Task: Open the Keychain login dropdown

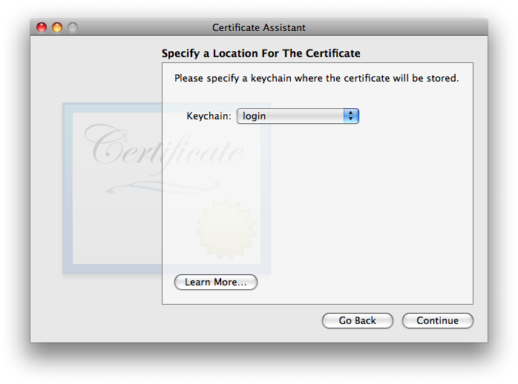Action: [x=298, y=116]
